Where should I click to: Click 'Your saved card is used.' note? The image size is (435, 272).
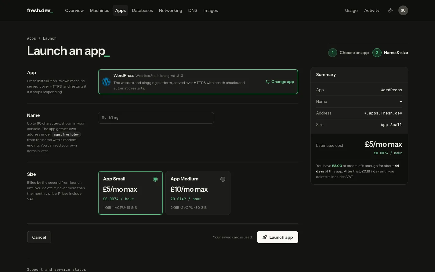tap(233, 237)
